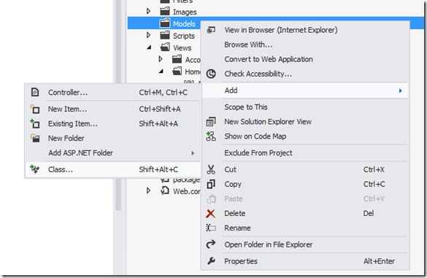Click the Open Folder arrow icon
The image size is (427, 278).
pos(211,244)
